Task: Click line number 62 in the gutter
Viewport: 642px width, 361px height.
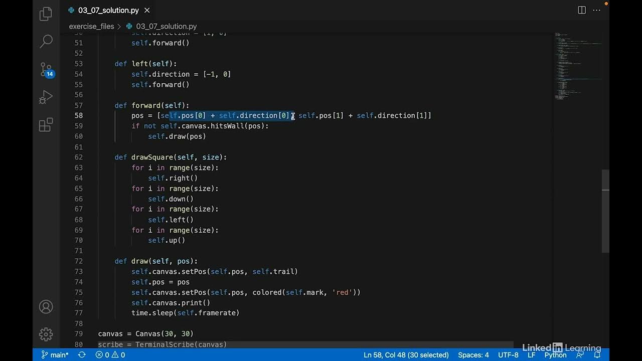Action: [78, 157]
